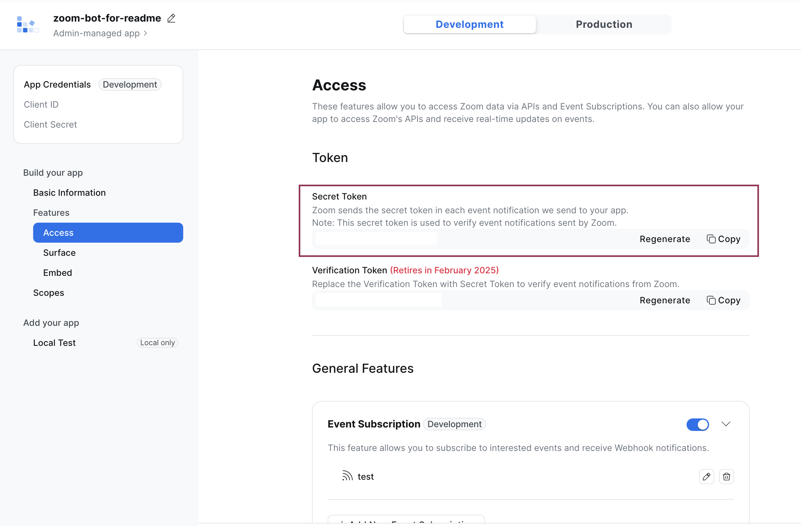This screenshot has height=526, width=801.
Task: Delete the test event subscription
Action: coord(726,477)
